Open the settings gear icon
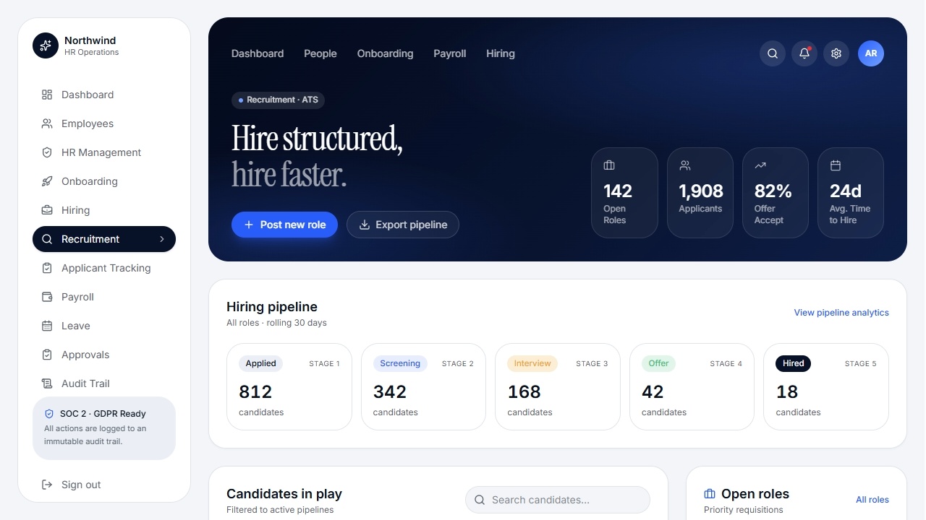 click(836, 53)
